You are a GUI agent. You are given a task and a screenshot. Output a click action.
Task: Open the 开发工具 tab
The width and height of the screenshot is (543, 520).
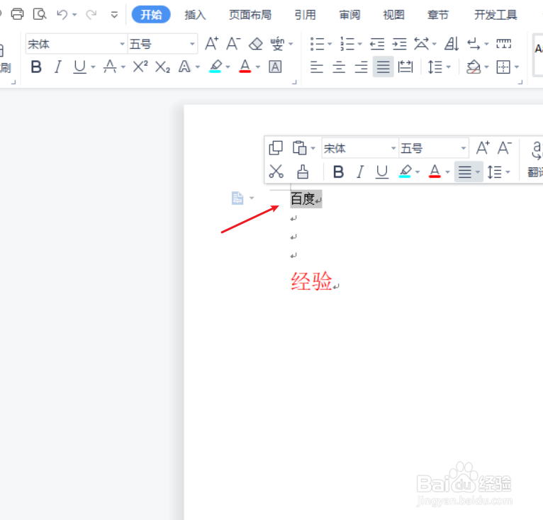[496, 15]
